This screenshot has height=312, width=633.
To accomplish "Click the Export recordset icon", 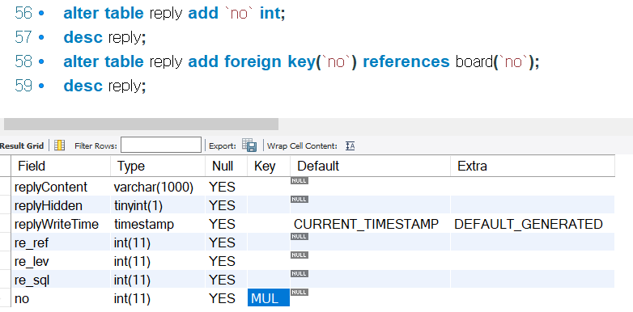I will pyautogui.click(x=249, y=145).
